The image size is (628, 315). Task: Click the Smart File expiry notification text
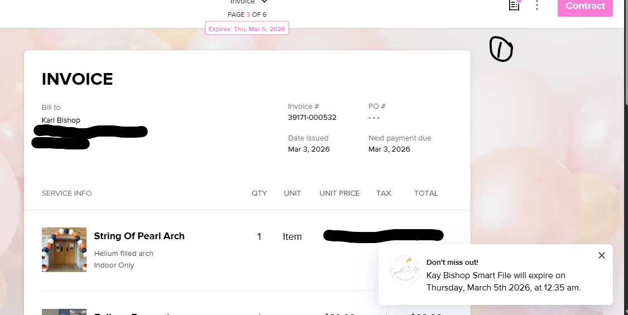pyautogui.click(x=503, y=282)
